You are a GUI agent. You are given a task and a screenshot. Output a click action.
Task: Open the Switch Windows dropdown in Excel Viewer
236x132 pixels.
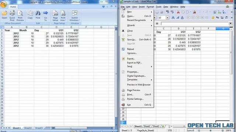(x=74, y=15)
